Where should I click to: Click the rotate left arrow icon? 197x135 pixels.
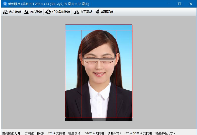coord(5,12)
